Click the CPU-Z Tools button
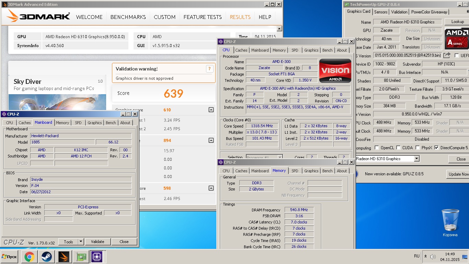Image resolution: width=469 pixels, height=264 pixels. tap(68, 242)
